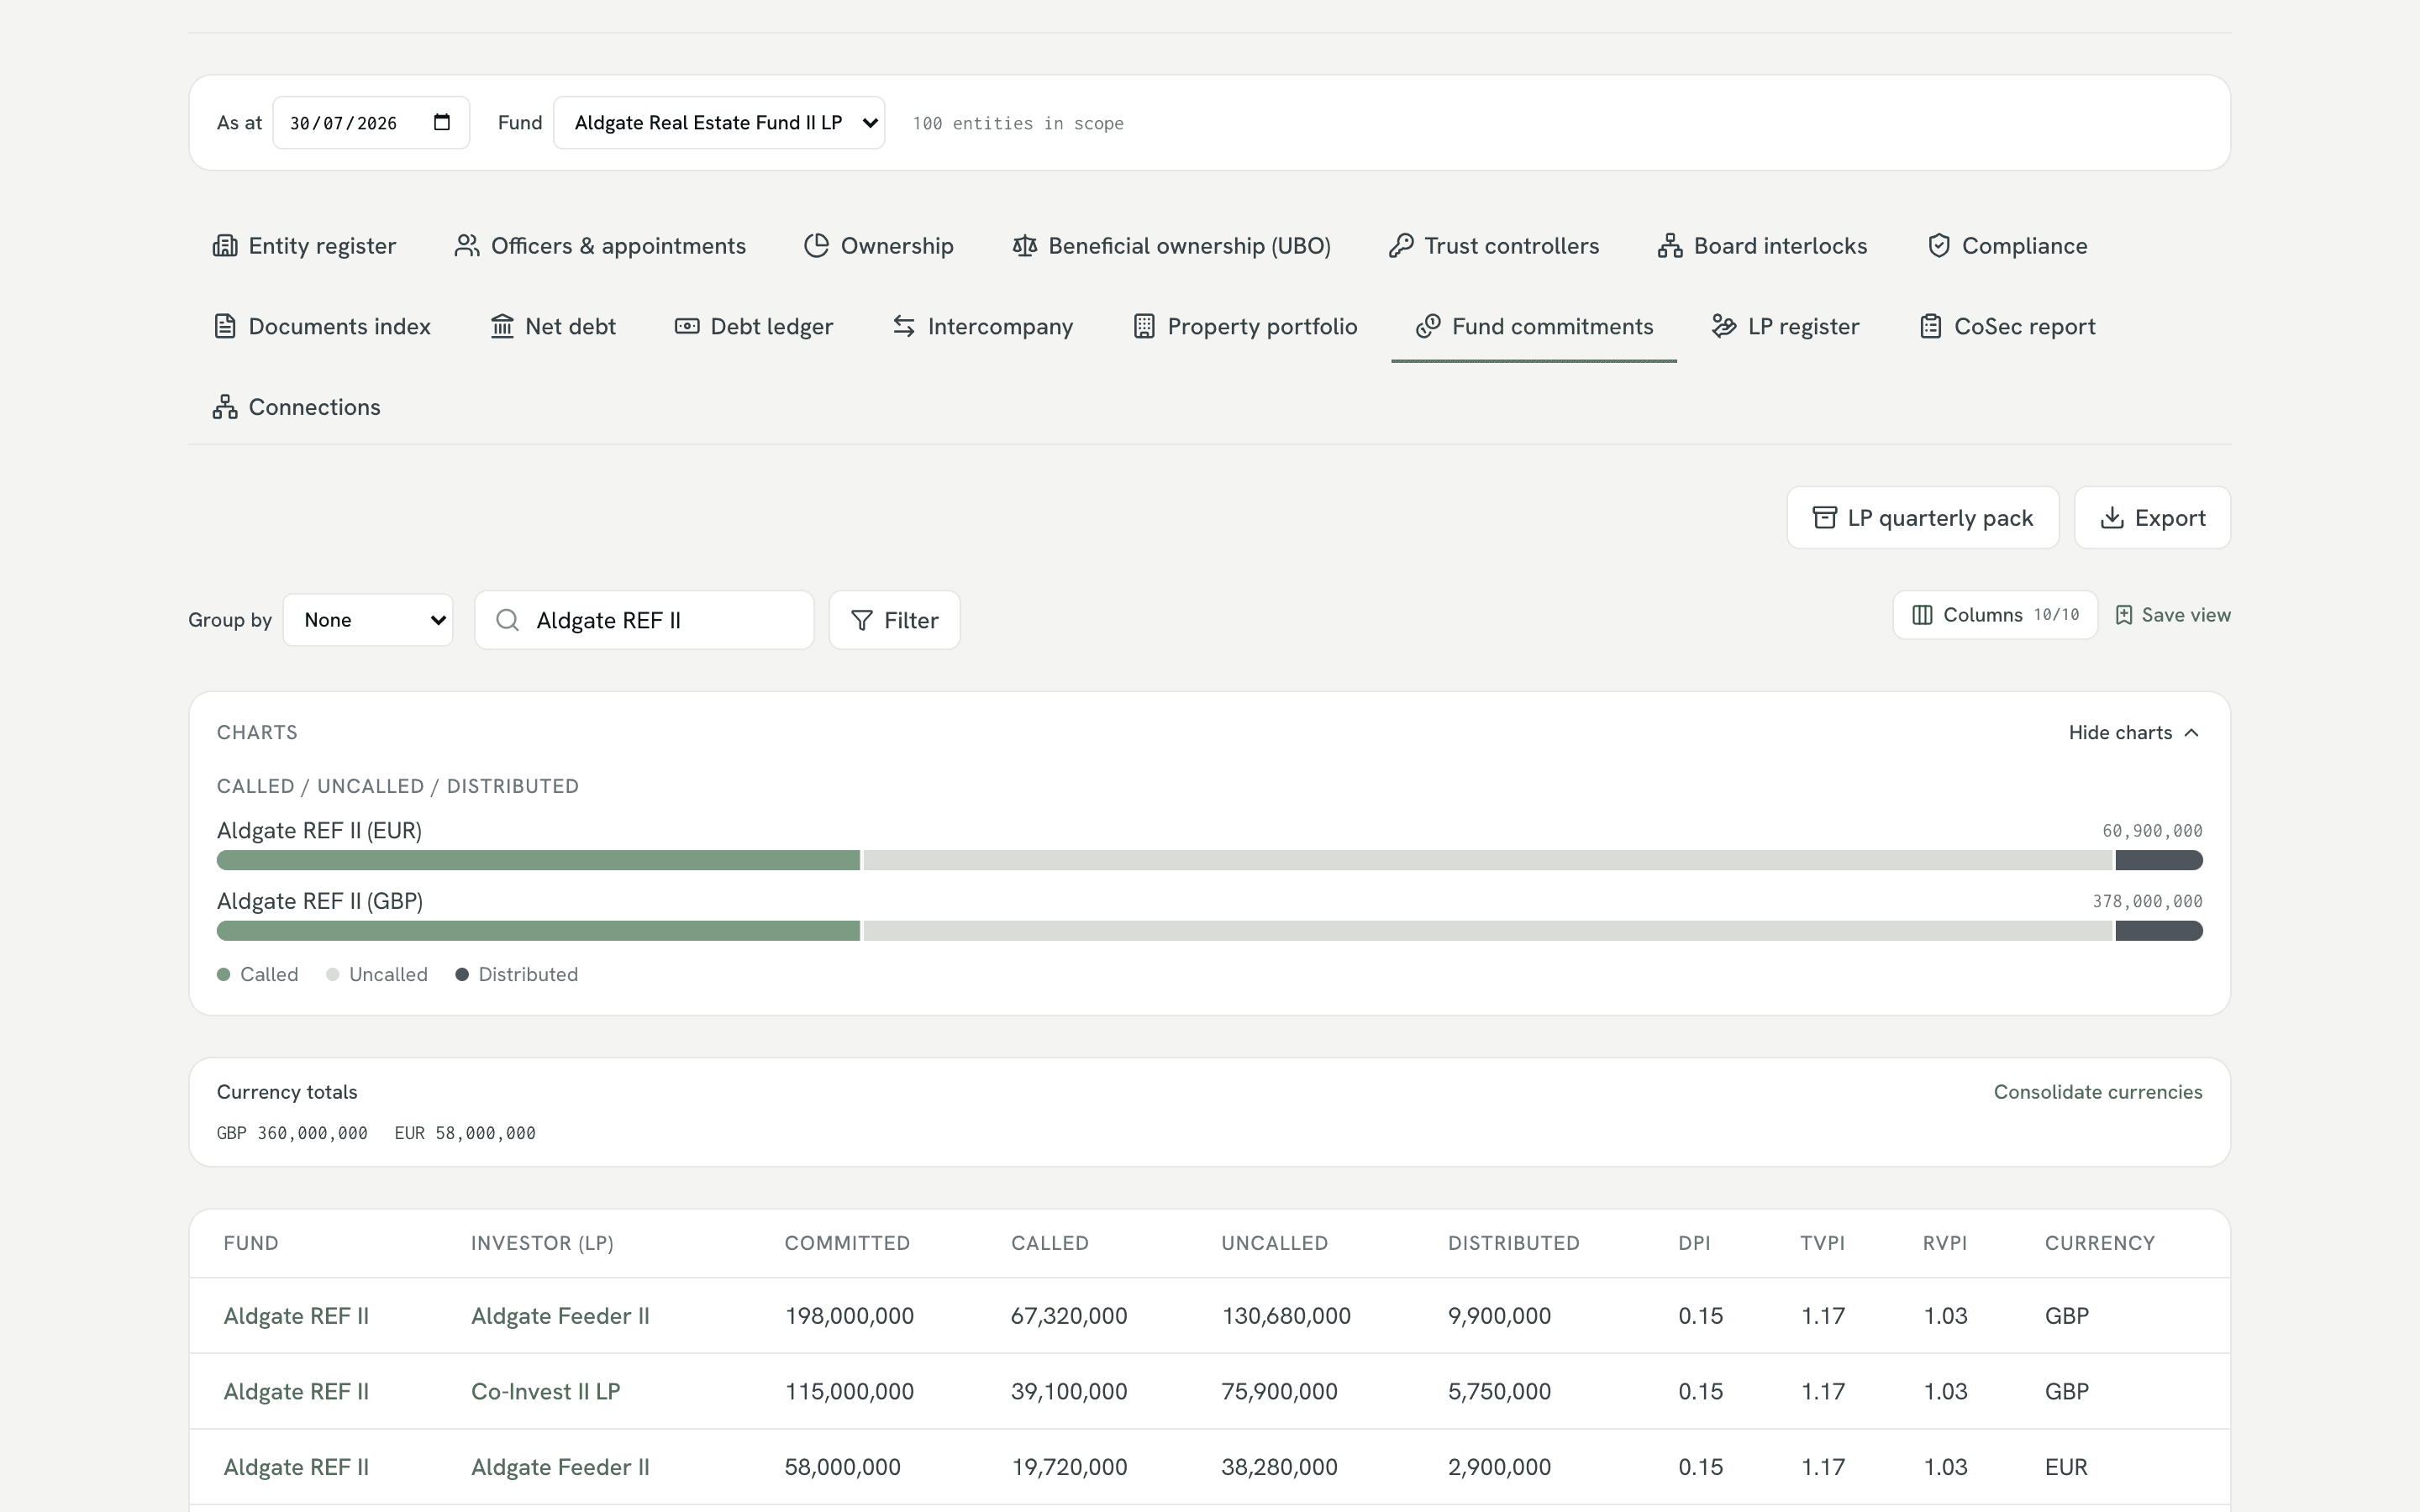Click the Uncalled legend item
Image resolution: width=2420 pixels, height=1512 pixels.
[377, 974]
